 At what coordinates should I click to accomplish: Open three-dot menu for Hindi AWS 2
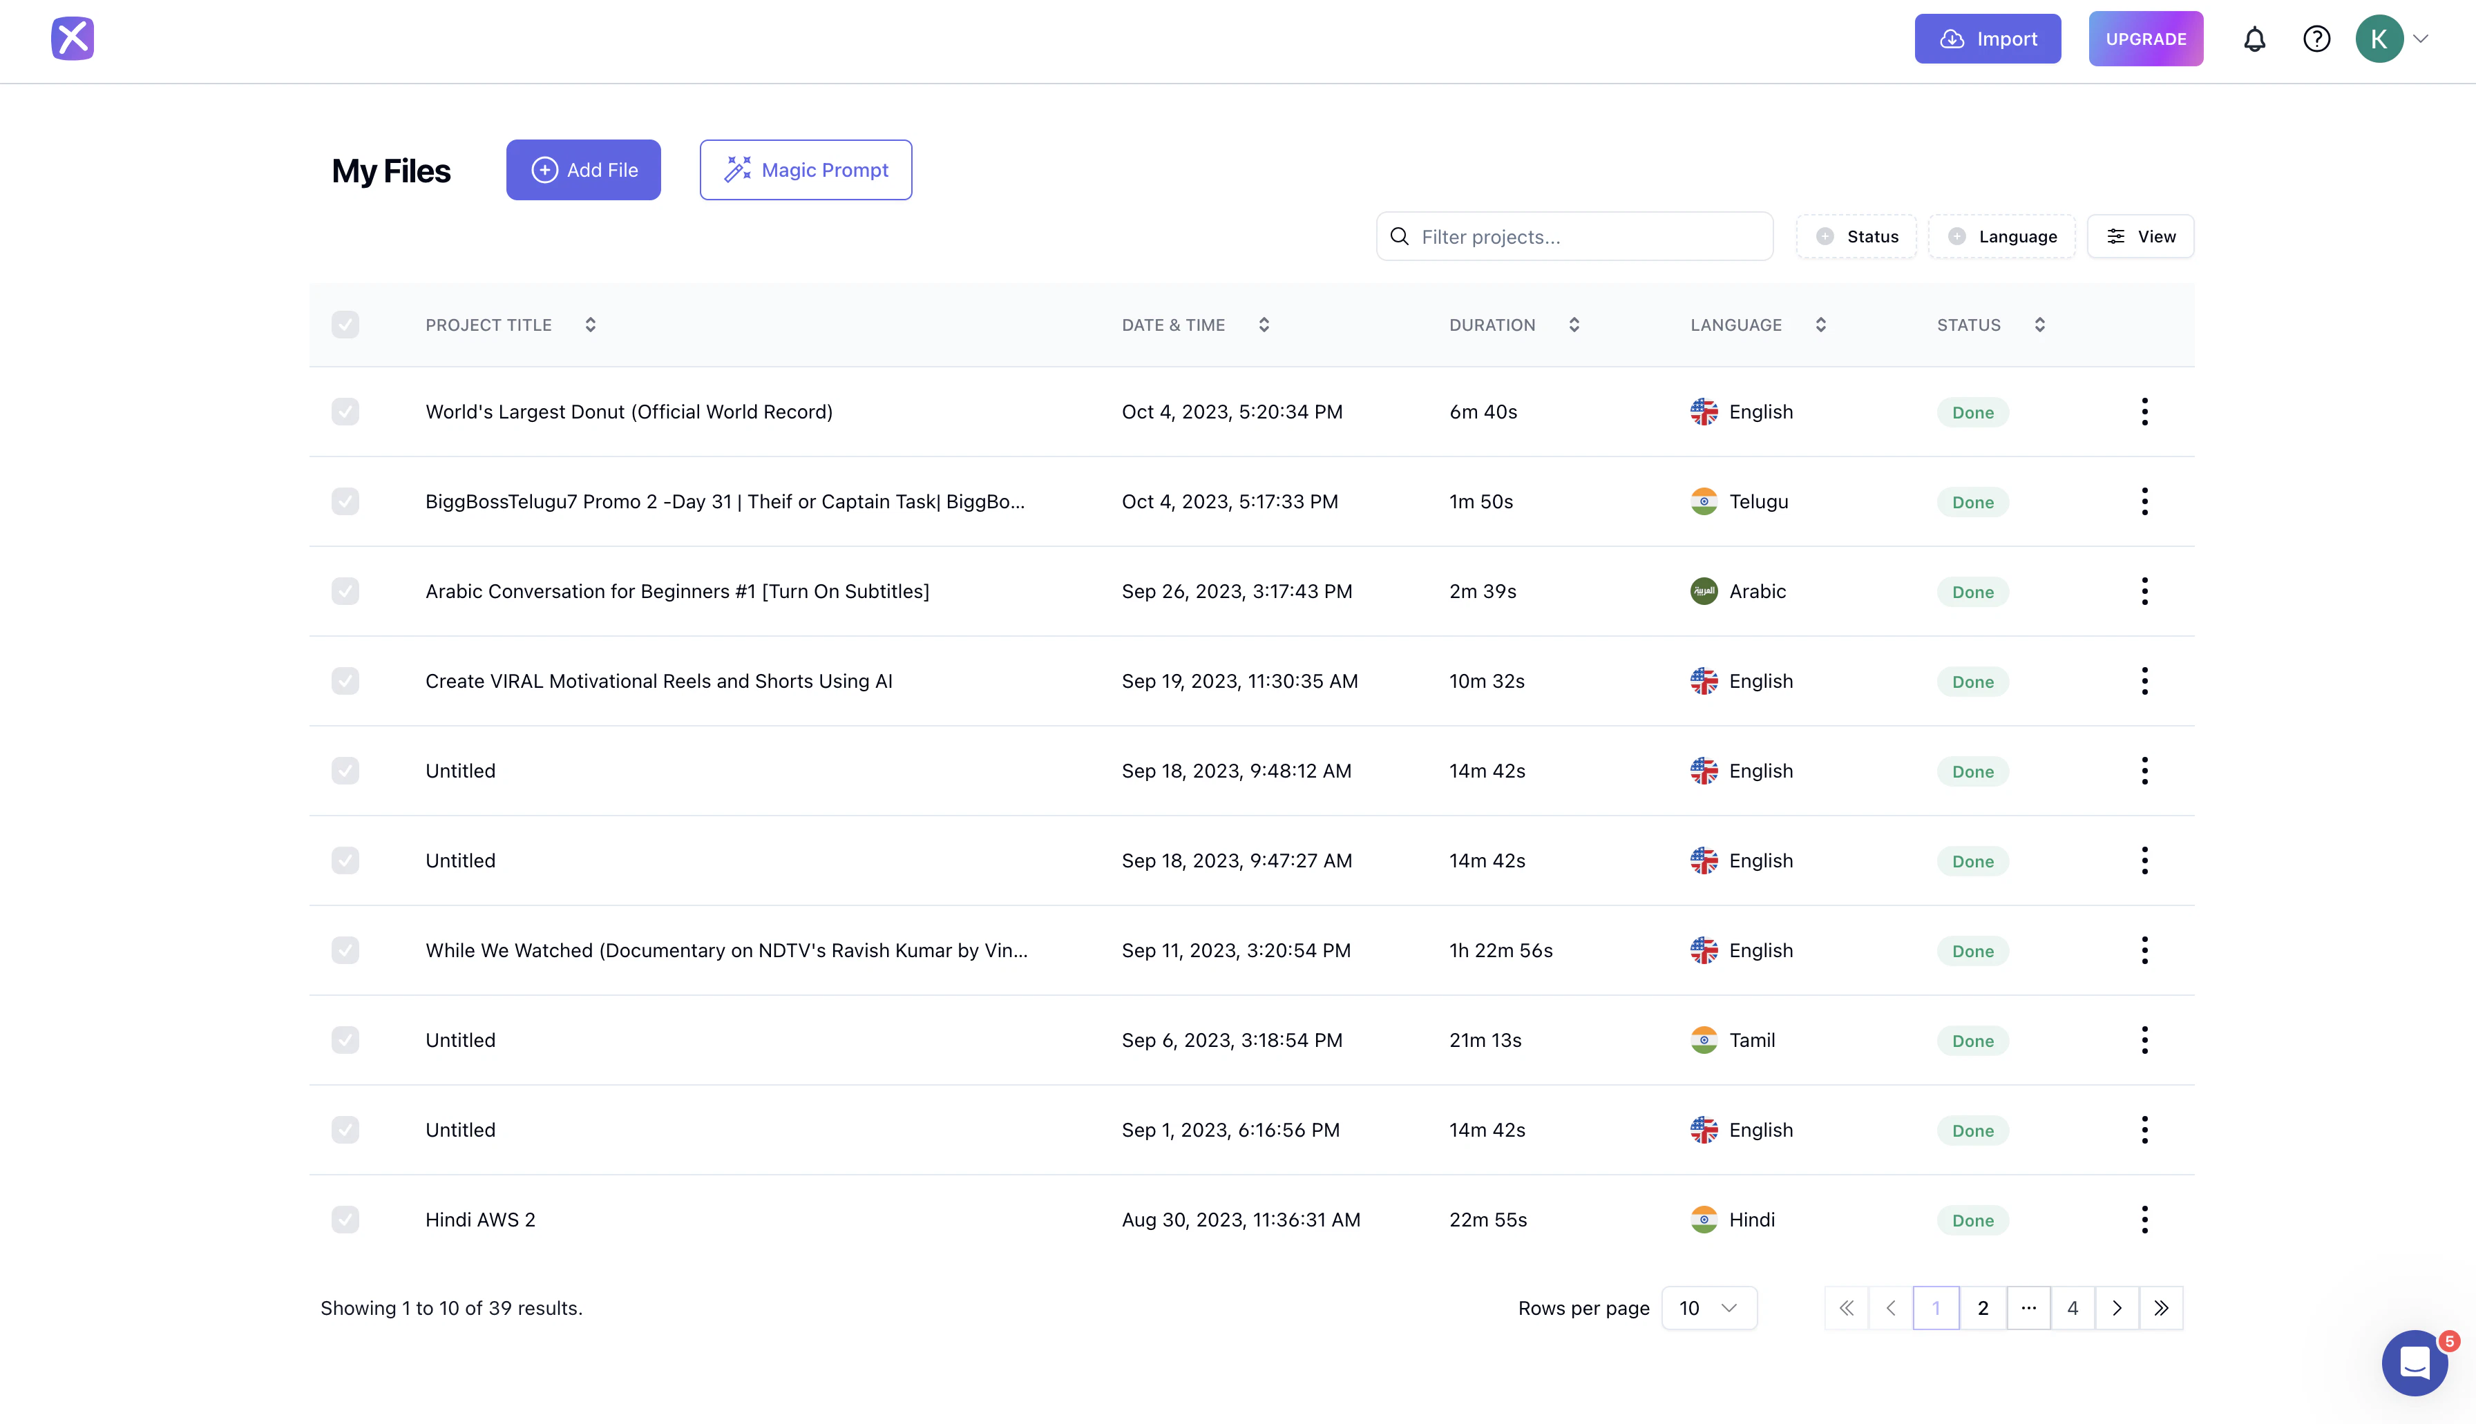2144,1220
